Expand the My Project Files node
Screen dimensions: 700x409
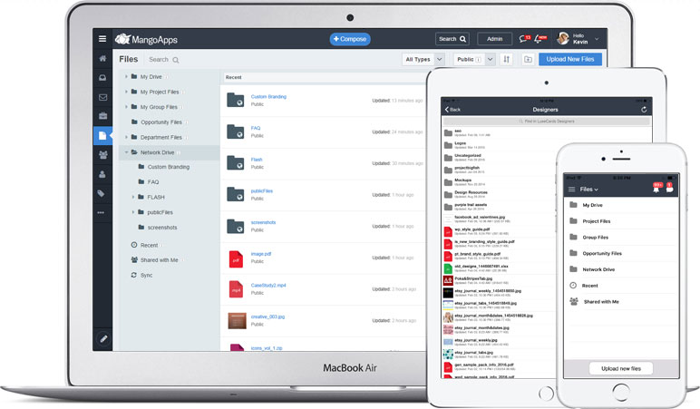(126, 92)
